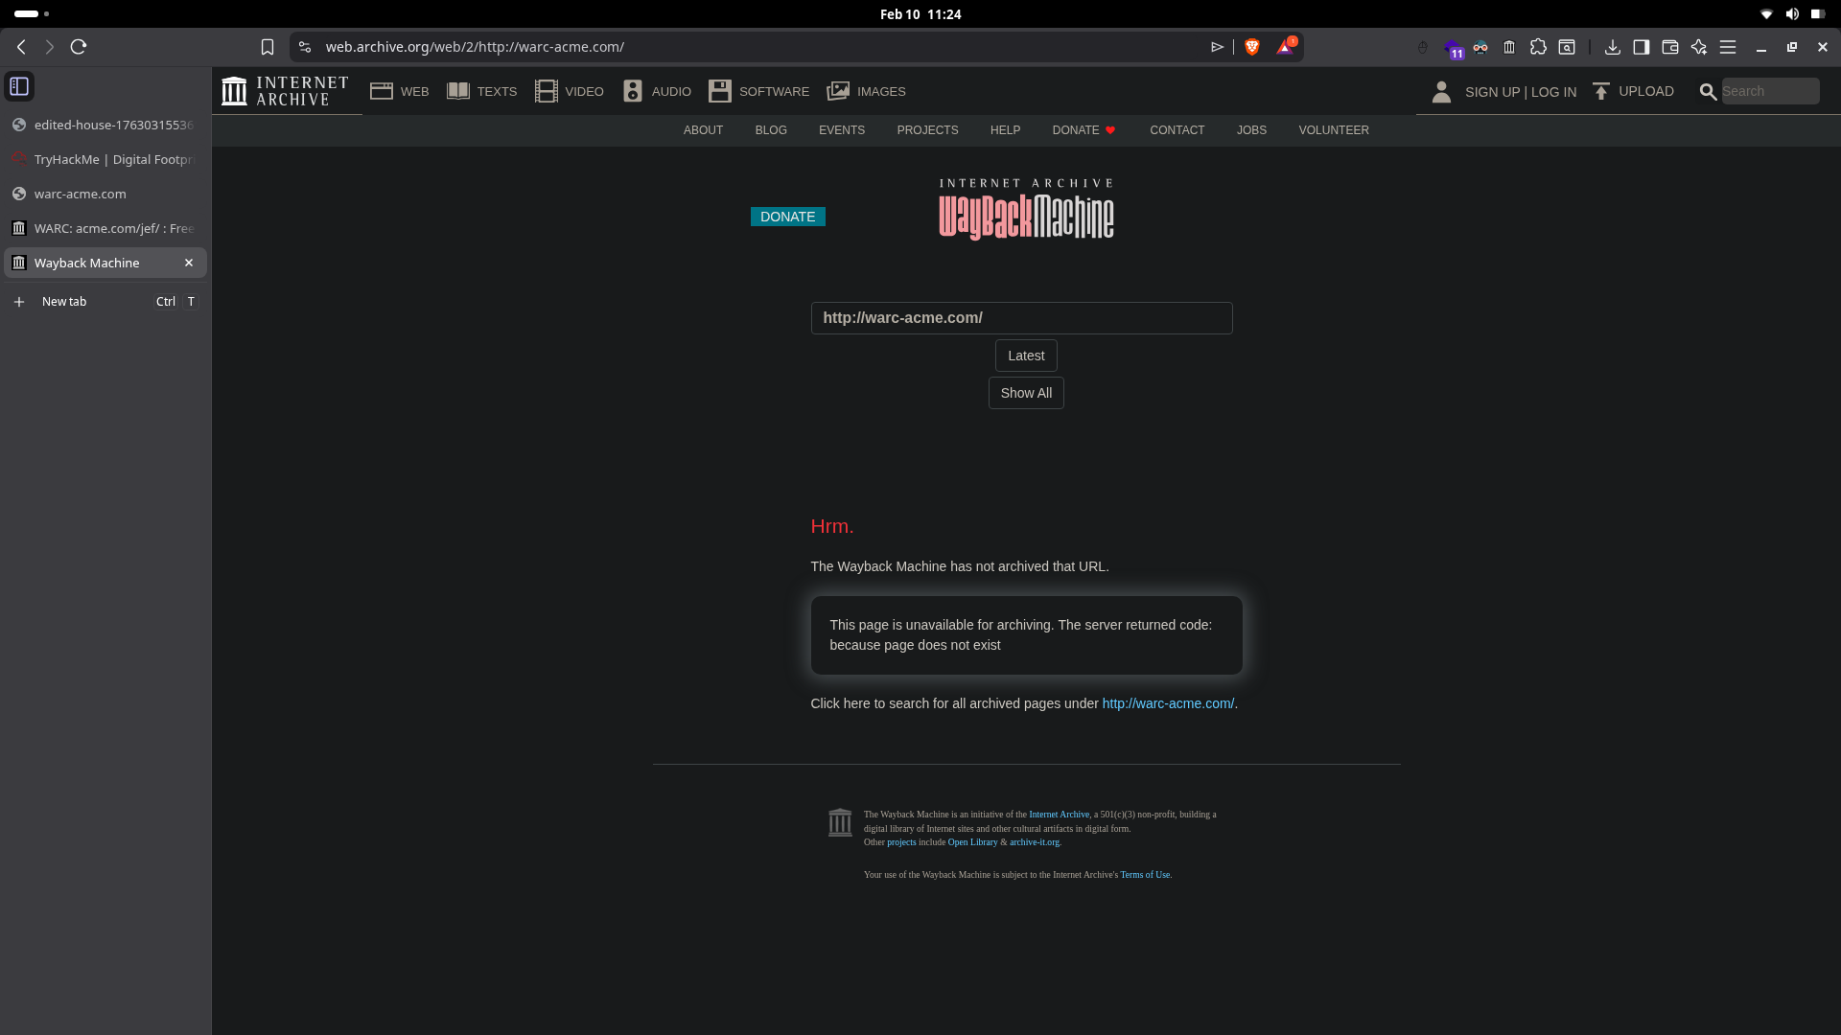The image size is (1841, 1035).
Task: Click the Brave Shields lion icon
Action: coord(1251,47)
